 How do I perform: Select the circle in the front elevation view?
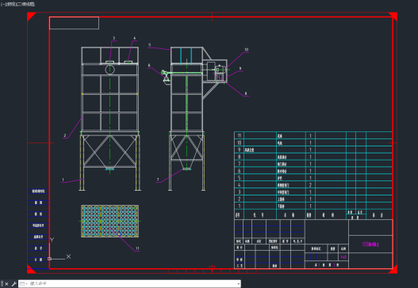109,70
